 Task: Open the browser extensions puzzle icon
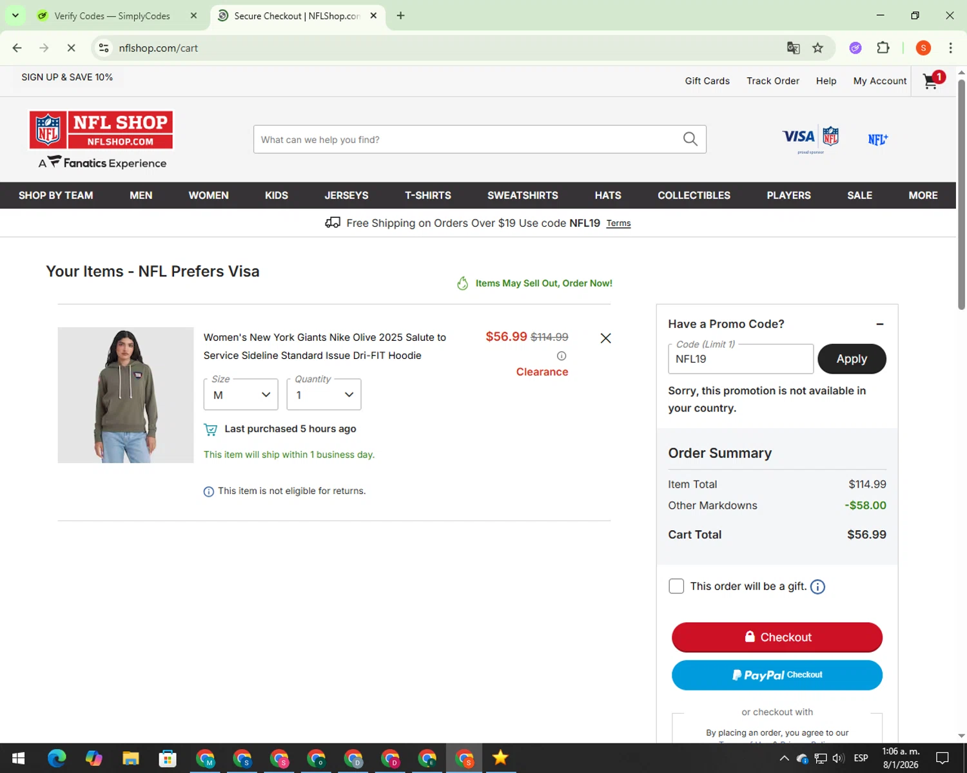[x=883, y=48]
